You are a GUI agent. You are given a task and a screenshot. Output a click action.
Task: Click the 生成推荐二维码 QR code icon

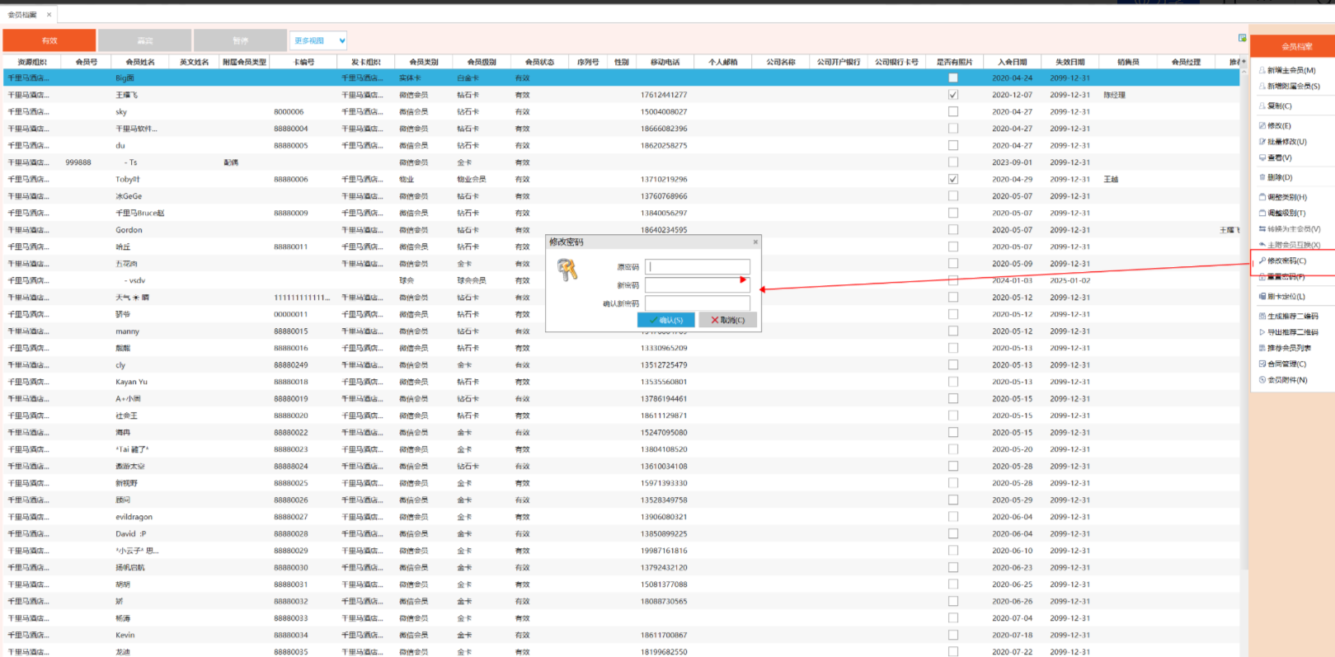1262,317
